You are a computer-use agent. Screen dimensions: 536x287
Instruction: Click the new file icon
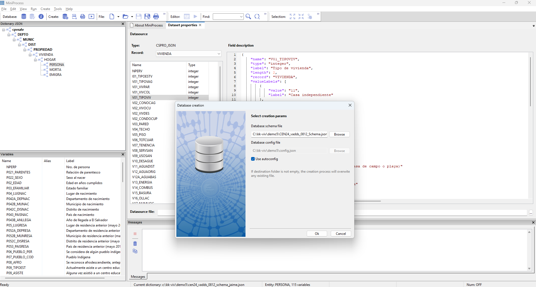coord(112,16)
